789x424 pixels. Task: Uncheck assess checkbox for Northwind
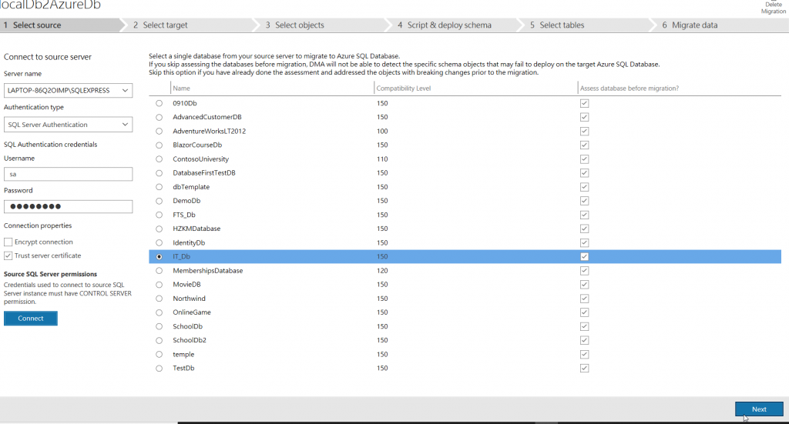[584, 299]
